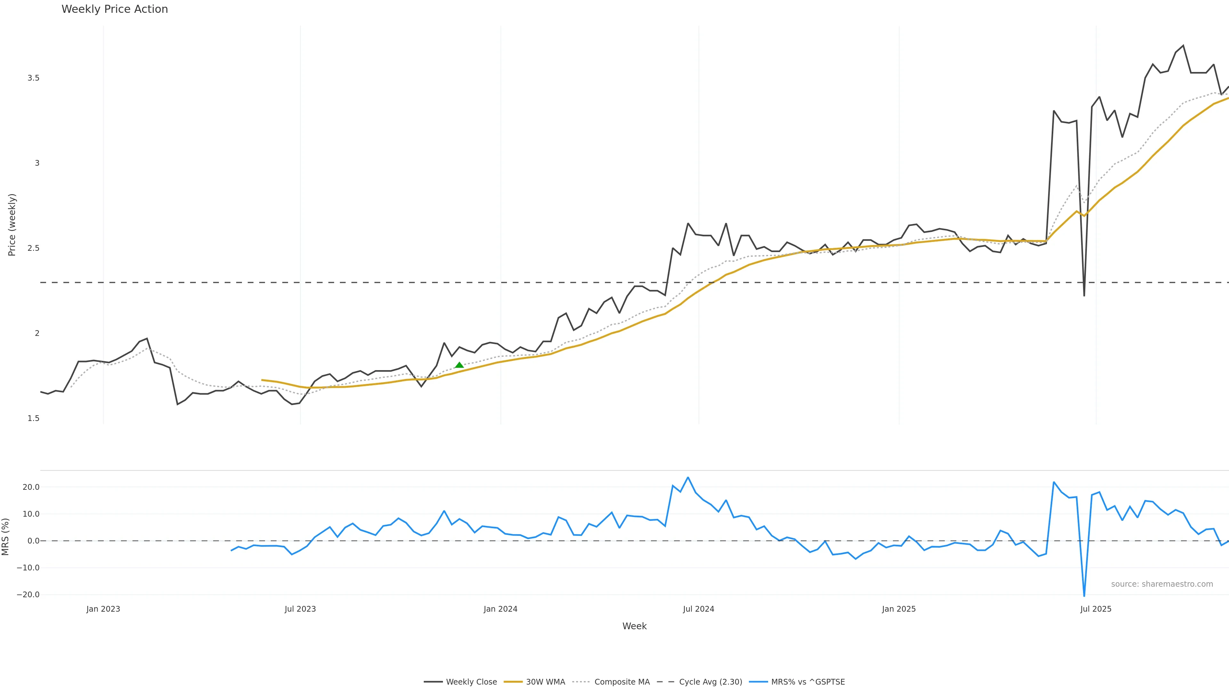This screenshot has width=1229, height=691.
Task: Toggle the Weekly Close series label
Action: pos(471,682)
